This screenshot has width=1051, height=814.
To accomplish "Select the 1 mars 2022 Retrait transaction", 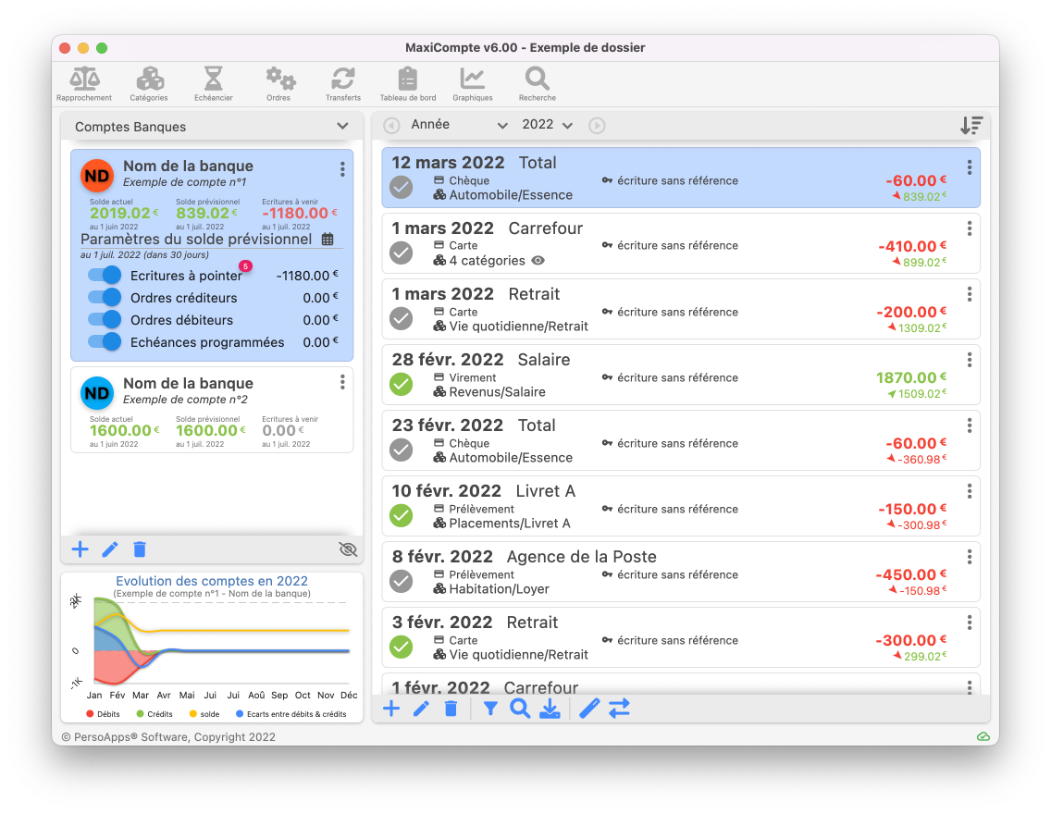I will click(x=681, y=309).
